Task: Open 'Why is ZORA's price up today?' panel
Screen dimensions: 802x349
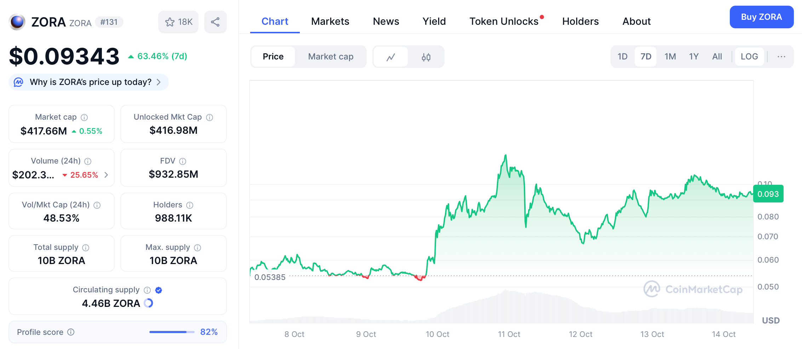Action: [88, 82]
